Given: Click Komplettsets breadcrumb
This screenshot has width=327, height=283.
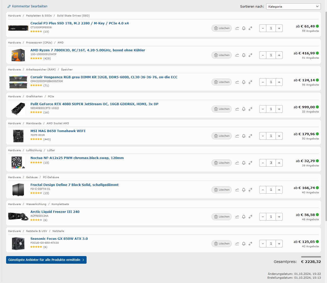Looking at the screenshot, I should pos(60,204).
